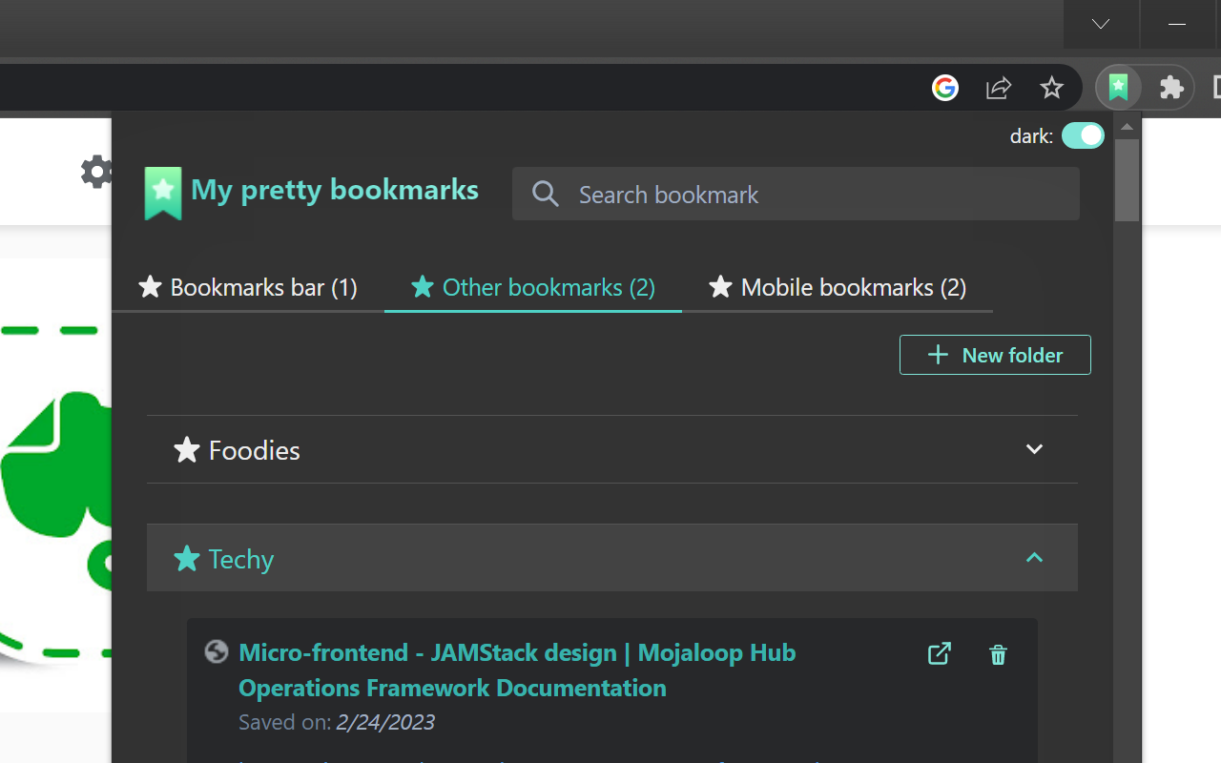The image size is (1221, 763).
Task: Open the Mojaloop bookmark in a new tab
Action: [x=939, y=653]
